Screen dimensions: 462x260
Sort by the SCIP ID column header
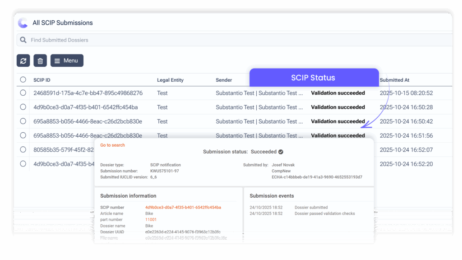42,80
